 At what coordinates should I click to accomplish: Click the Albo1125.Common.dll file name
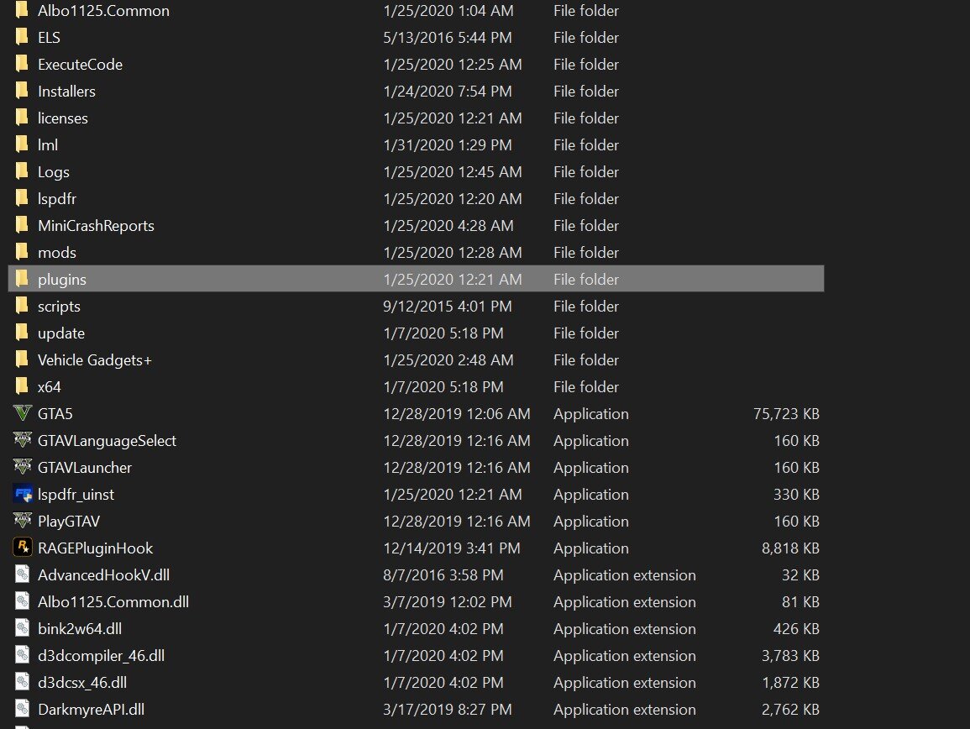pos(113,602)
